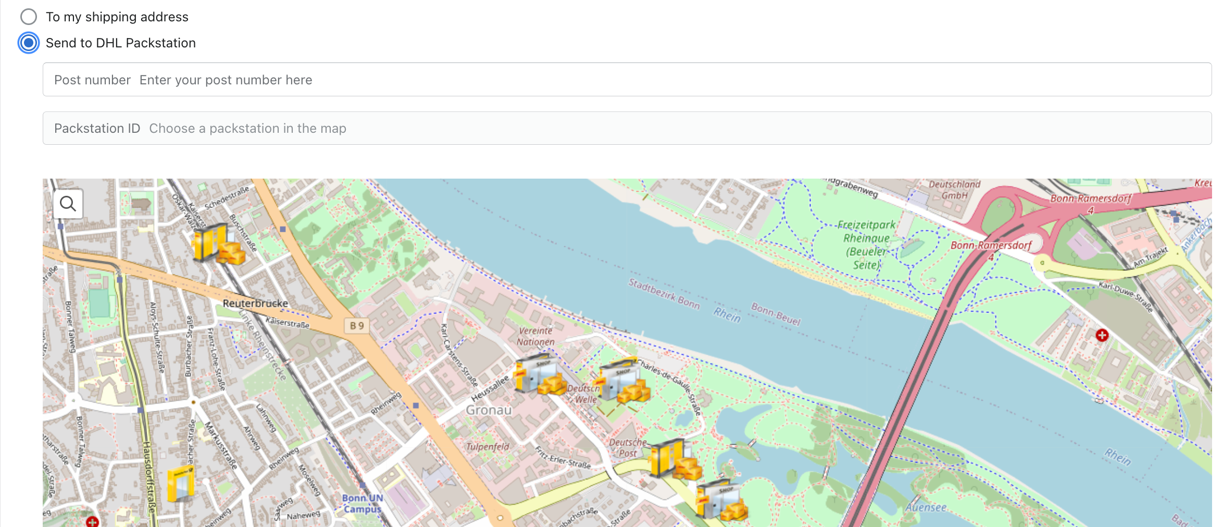The width and height of the screenshot is (1223, 527).
Task: Select the "To my shipping address" option
Action: tap(29, 17)
